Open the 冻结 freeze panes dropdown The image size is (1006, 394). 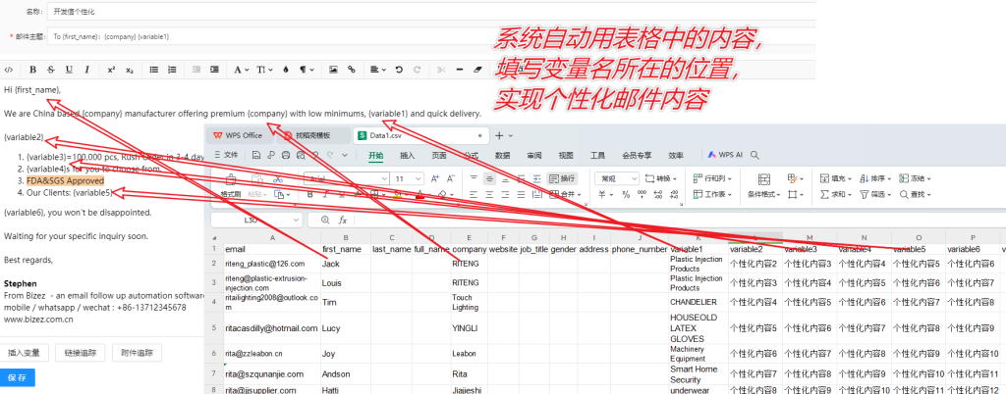pyautogui.click(x=916, y=179)
